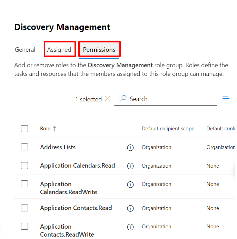Enable the Application Contacts.Read checkbox
This screenshot has height=239, width=237.
point(24,208)
